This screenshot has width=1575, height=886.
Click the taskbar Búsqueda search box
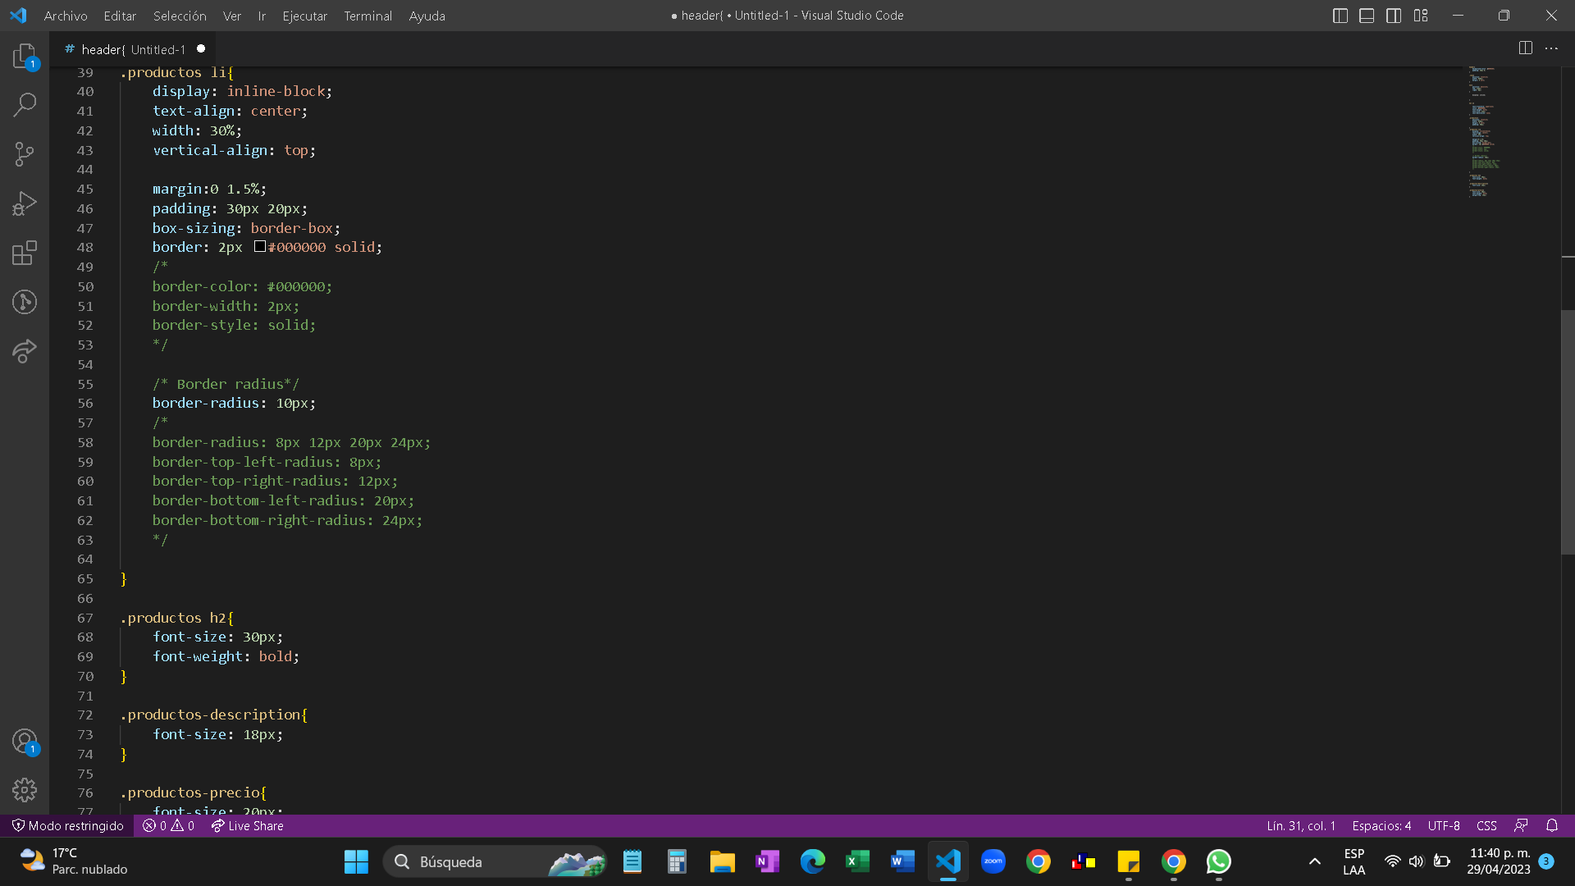495,861
